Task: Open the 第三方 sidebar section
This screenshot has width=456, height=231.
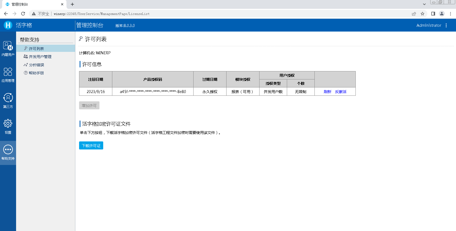Action: tap(8, 101)
